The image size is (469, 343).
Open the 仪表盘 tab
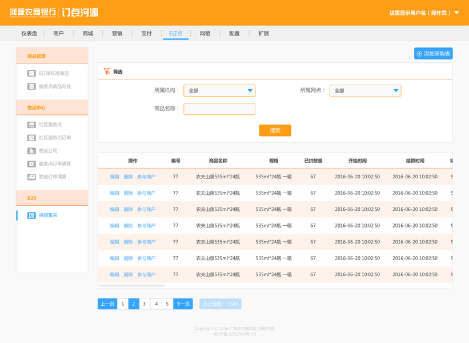[29, 34]
